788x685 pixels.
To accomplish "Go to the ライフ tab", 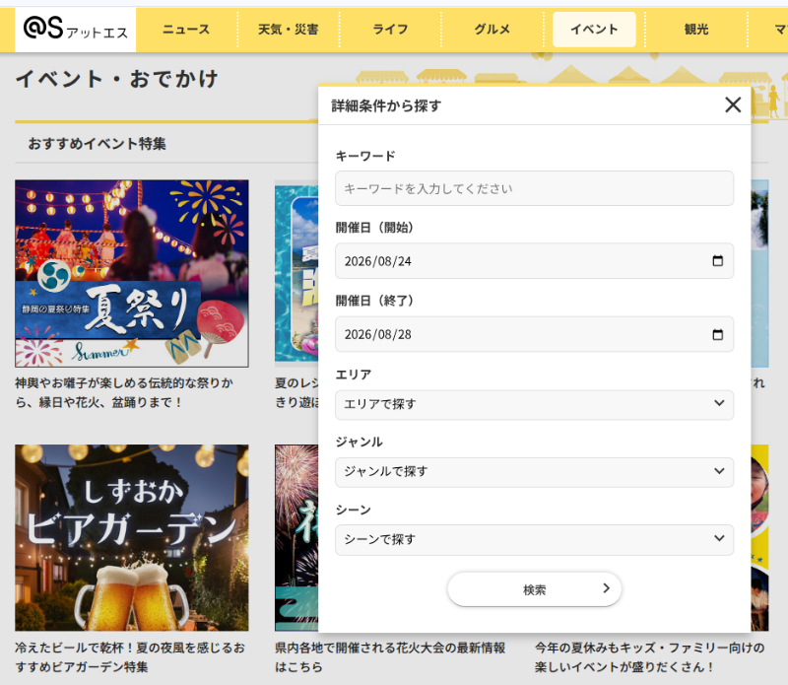I will tap(390, 30).
